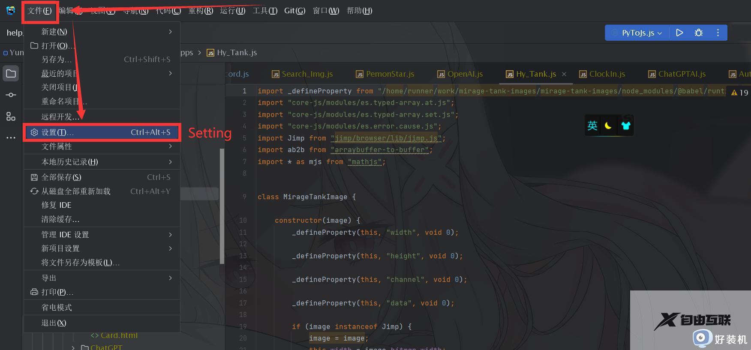
Task: Open the Structure tool window icon
Action: pyautogui.click(x=11, y=116)
